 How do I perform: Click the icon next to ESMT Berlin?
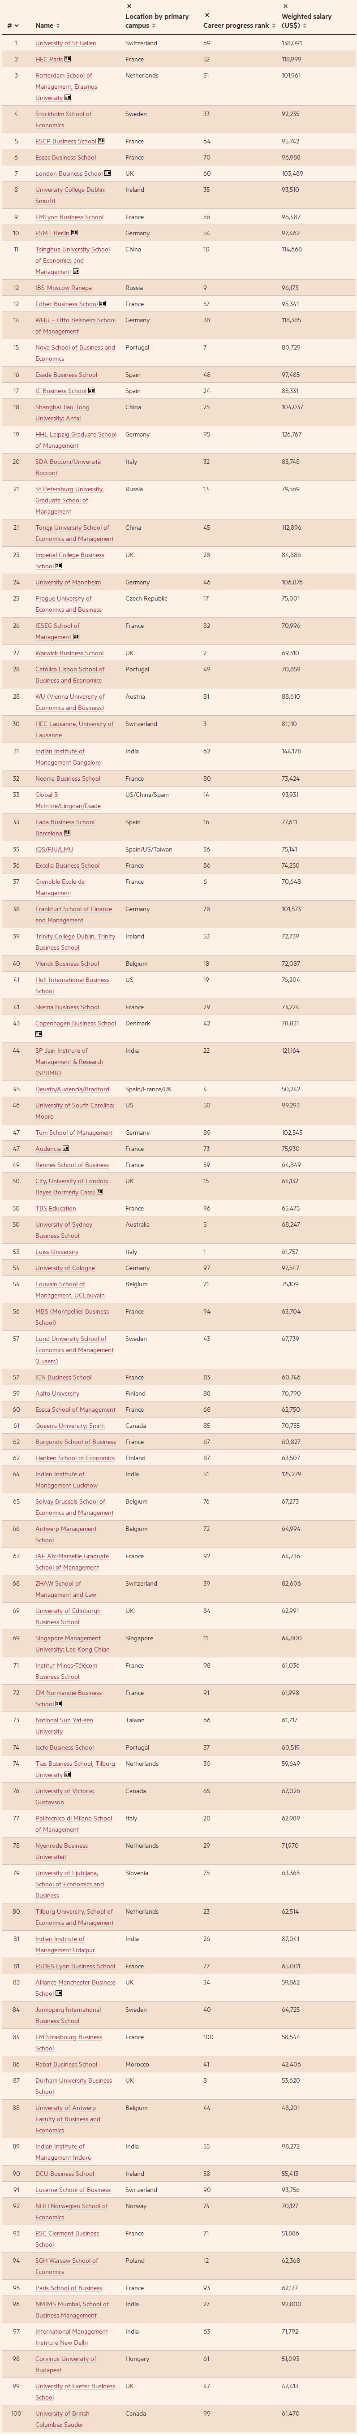tap(75, 233)
